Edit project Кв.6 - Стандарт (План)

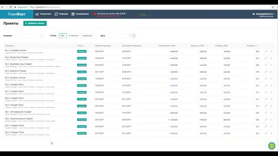pyautogui.click(x=266, y=85)
